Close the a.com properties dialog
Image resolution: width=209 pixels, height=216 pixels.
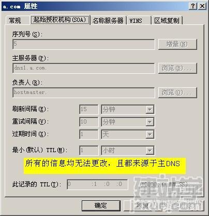point(202,6)
